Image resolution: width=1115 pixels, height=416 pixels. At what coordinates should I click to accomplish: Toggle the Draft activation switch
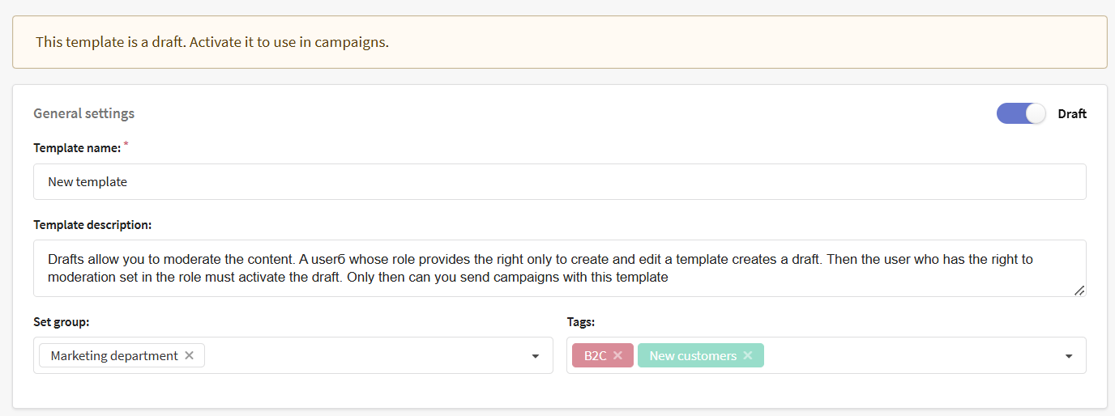pyautogui.click(x=1021, y=113)
